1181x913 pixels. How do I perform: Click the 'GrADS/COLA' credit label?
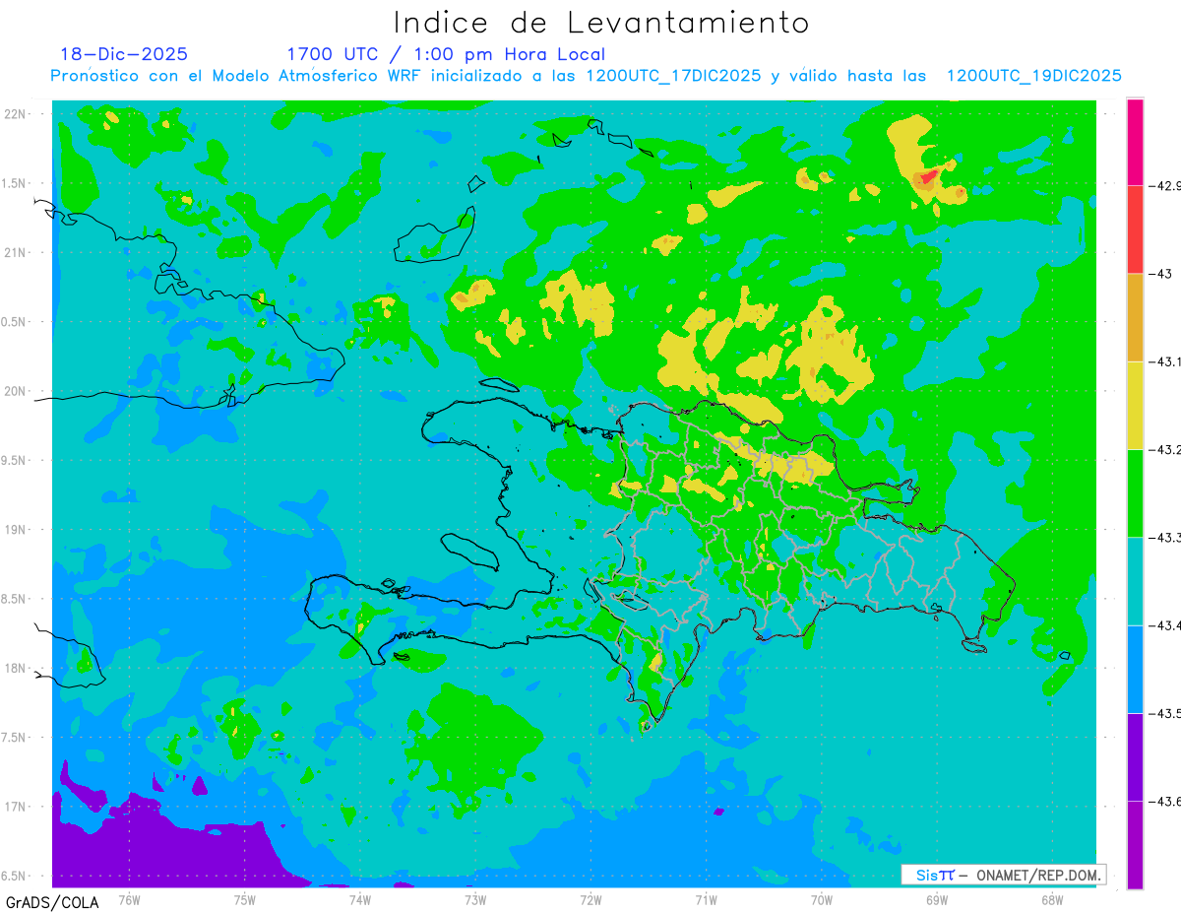pos(51,902)
